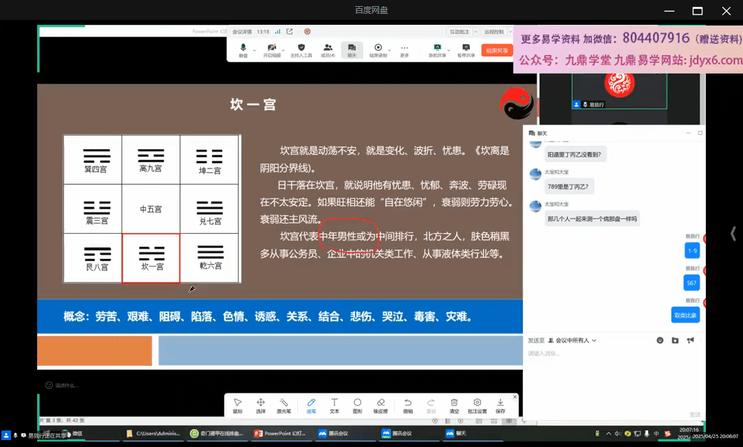
Task: Undo the last annotation (撤销)
Action: (408, 405)
